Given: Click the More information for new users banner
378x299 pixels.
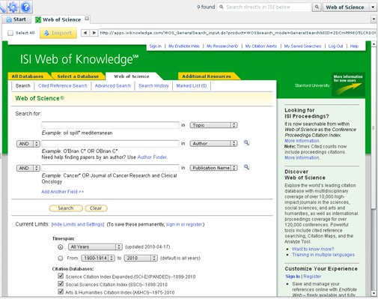Looking at the screenshot, I should [348, 85].
